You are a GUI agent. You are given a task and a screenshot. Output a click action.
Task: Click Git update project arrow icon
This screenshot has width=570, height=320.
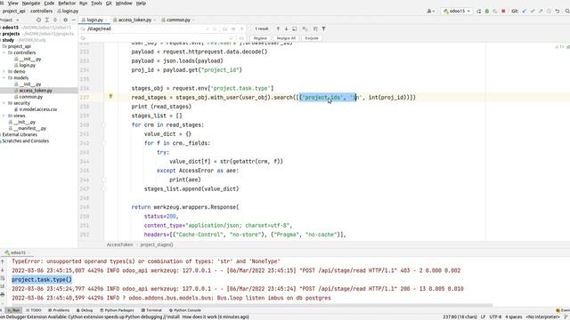(x=525, y=12)
